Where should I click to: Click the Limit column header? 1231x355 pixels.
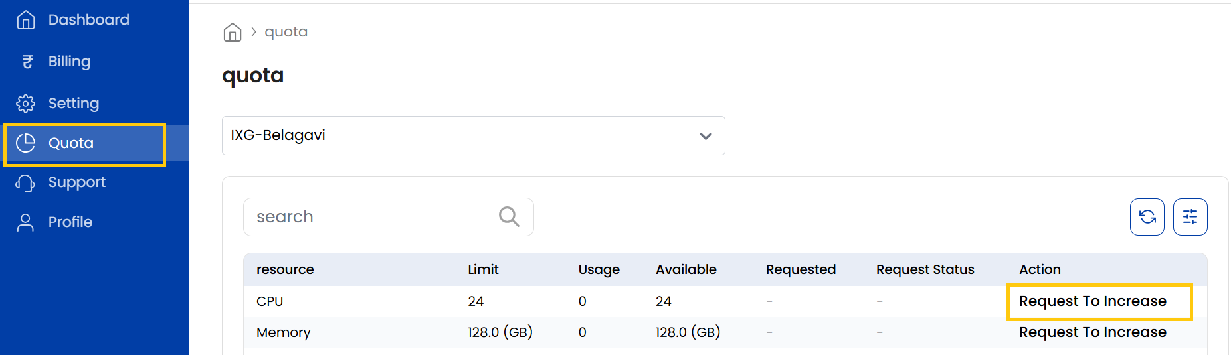tap(483, 269)
